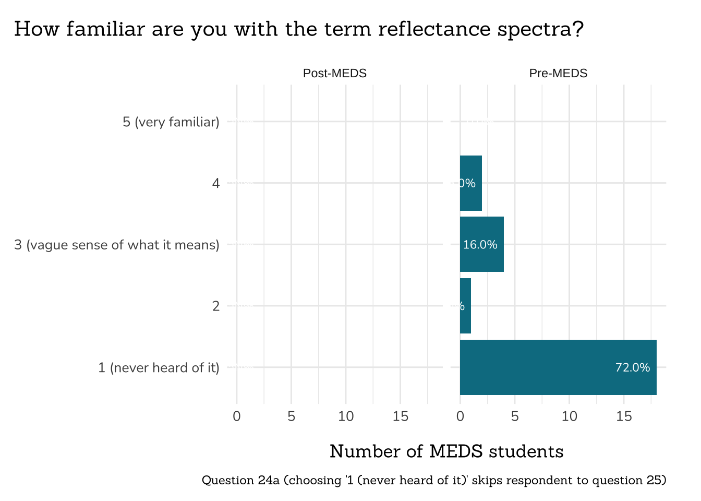The image size is (701, 501).
Task: Click the '15' tick under Pre-MEDS panel
Action: point(624,416)
